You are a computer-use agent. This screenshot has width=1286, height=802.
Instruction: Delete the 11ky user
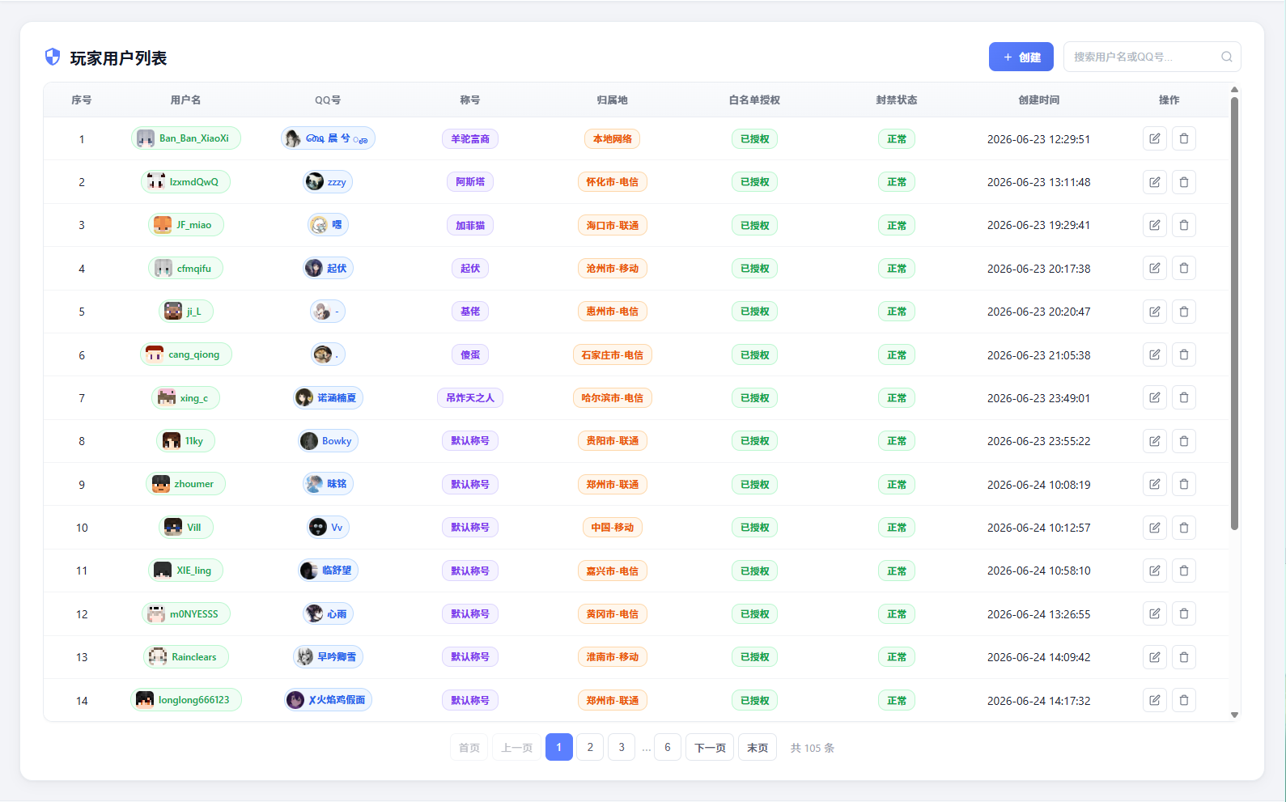(1184, 441)
